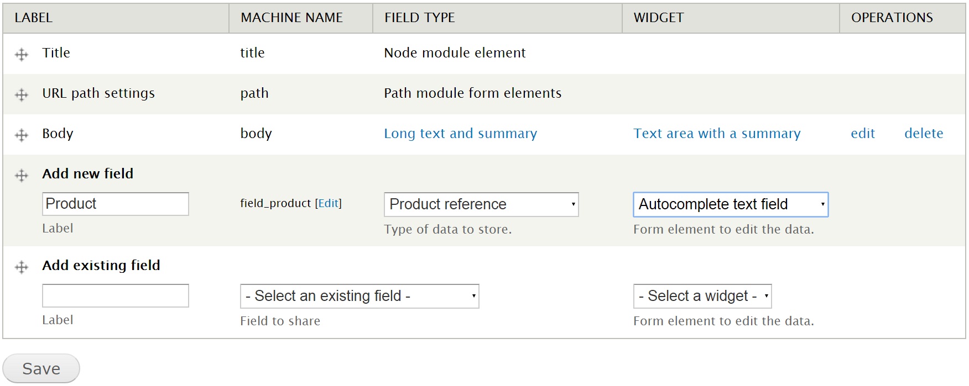
Task: Click the Operations column header
Action: [x=892, y=18]
